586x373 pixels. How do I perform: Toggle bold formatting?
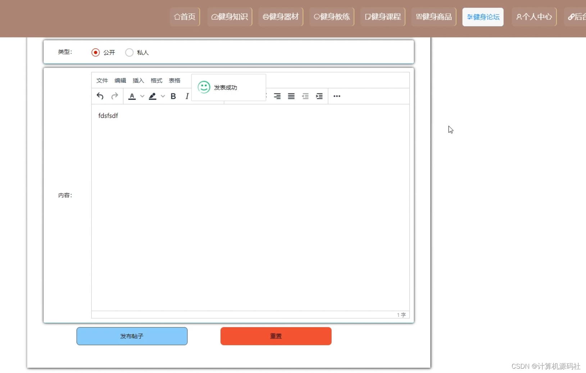coord(173,96)
